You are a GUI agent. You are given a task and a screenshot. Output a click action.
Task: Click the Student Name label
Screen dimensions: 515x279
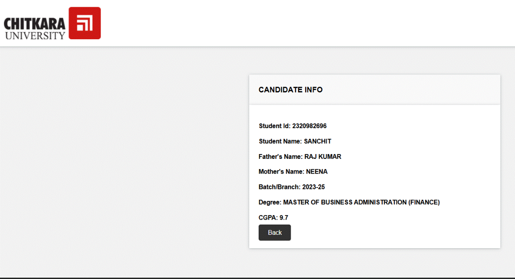[280, 142]
